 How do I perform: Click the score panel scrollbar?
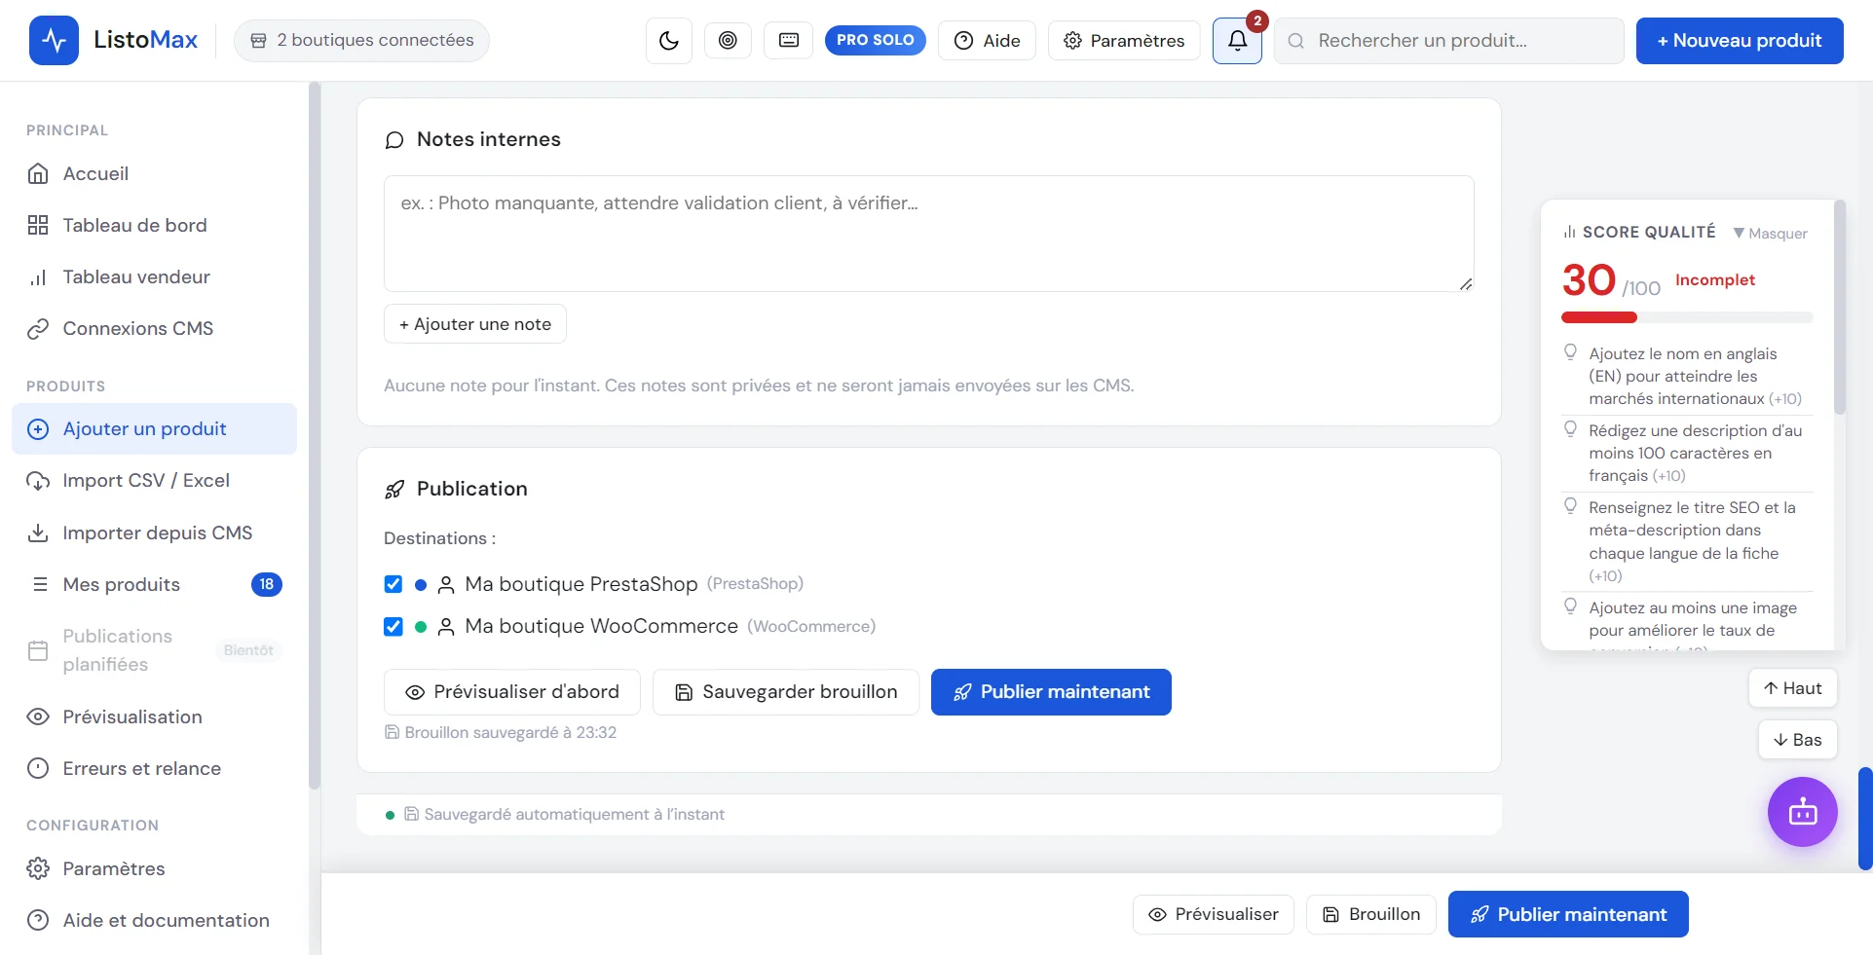click(x=1840, y=308)
